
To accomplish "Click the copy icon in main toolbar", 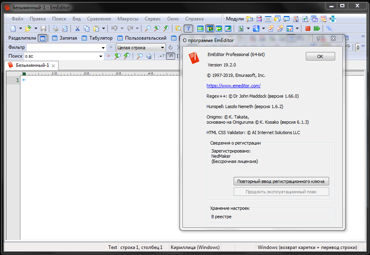I will coord(87,29).
